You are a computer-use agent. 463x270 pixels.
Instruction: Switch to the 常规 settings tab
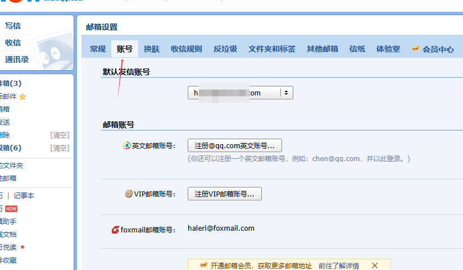(x=98, y=49)
